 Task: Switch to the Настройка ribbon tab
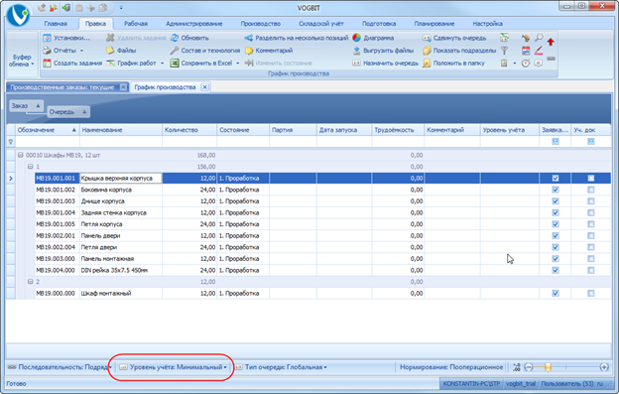click(x=487, y=24)
